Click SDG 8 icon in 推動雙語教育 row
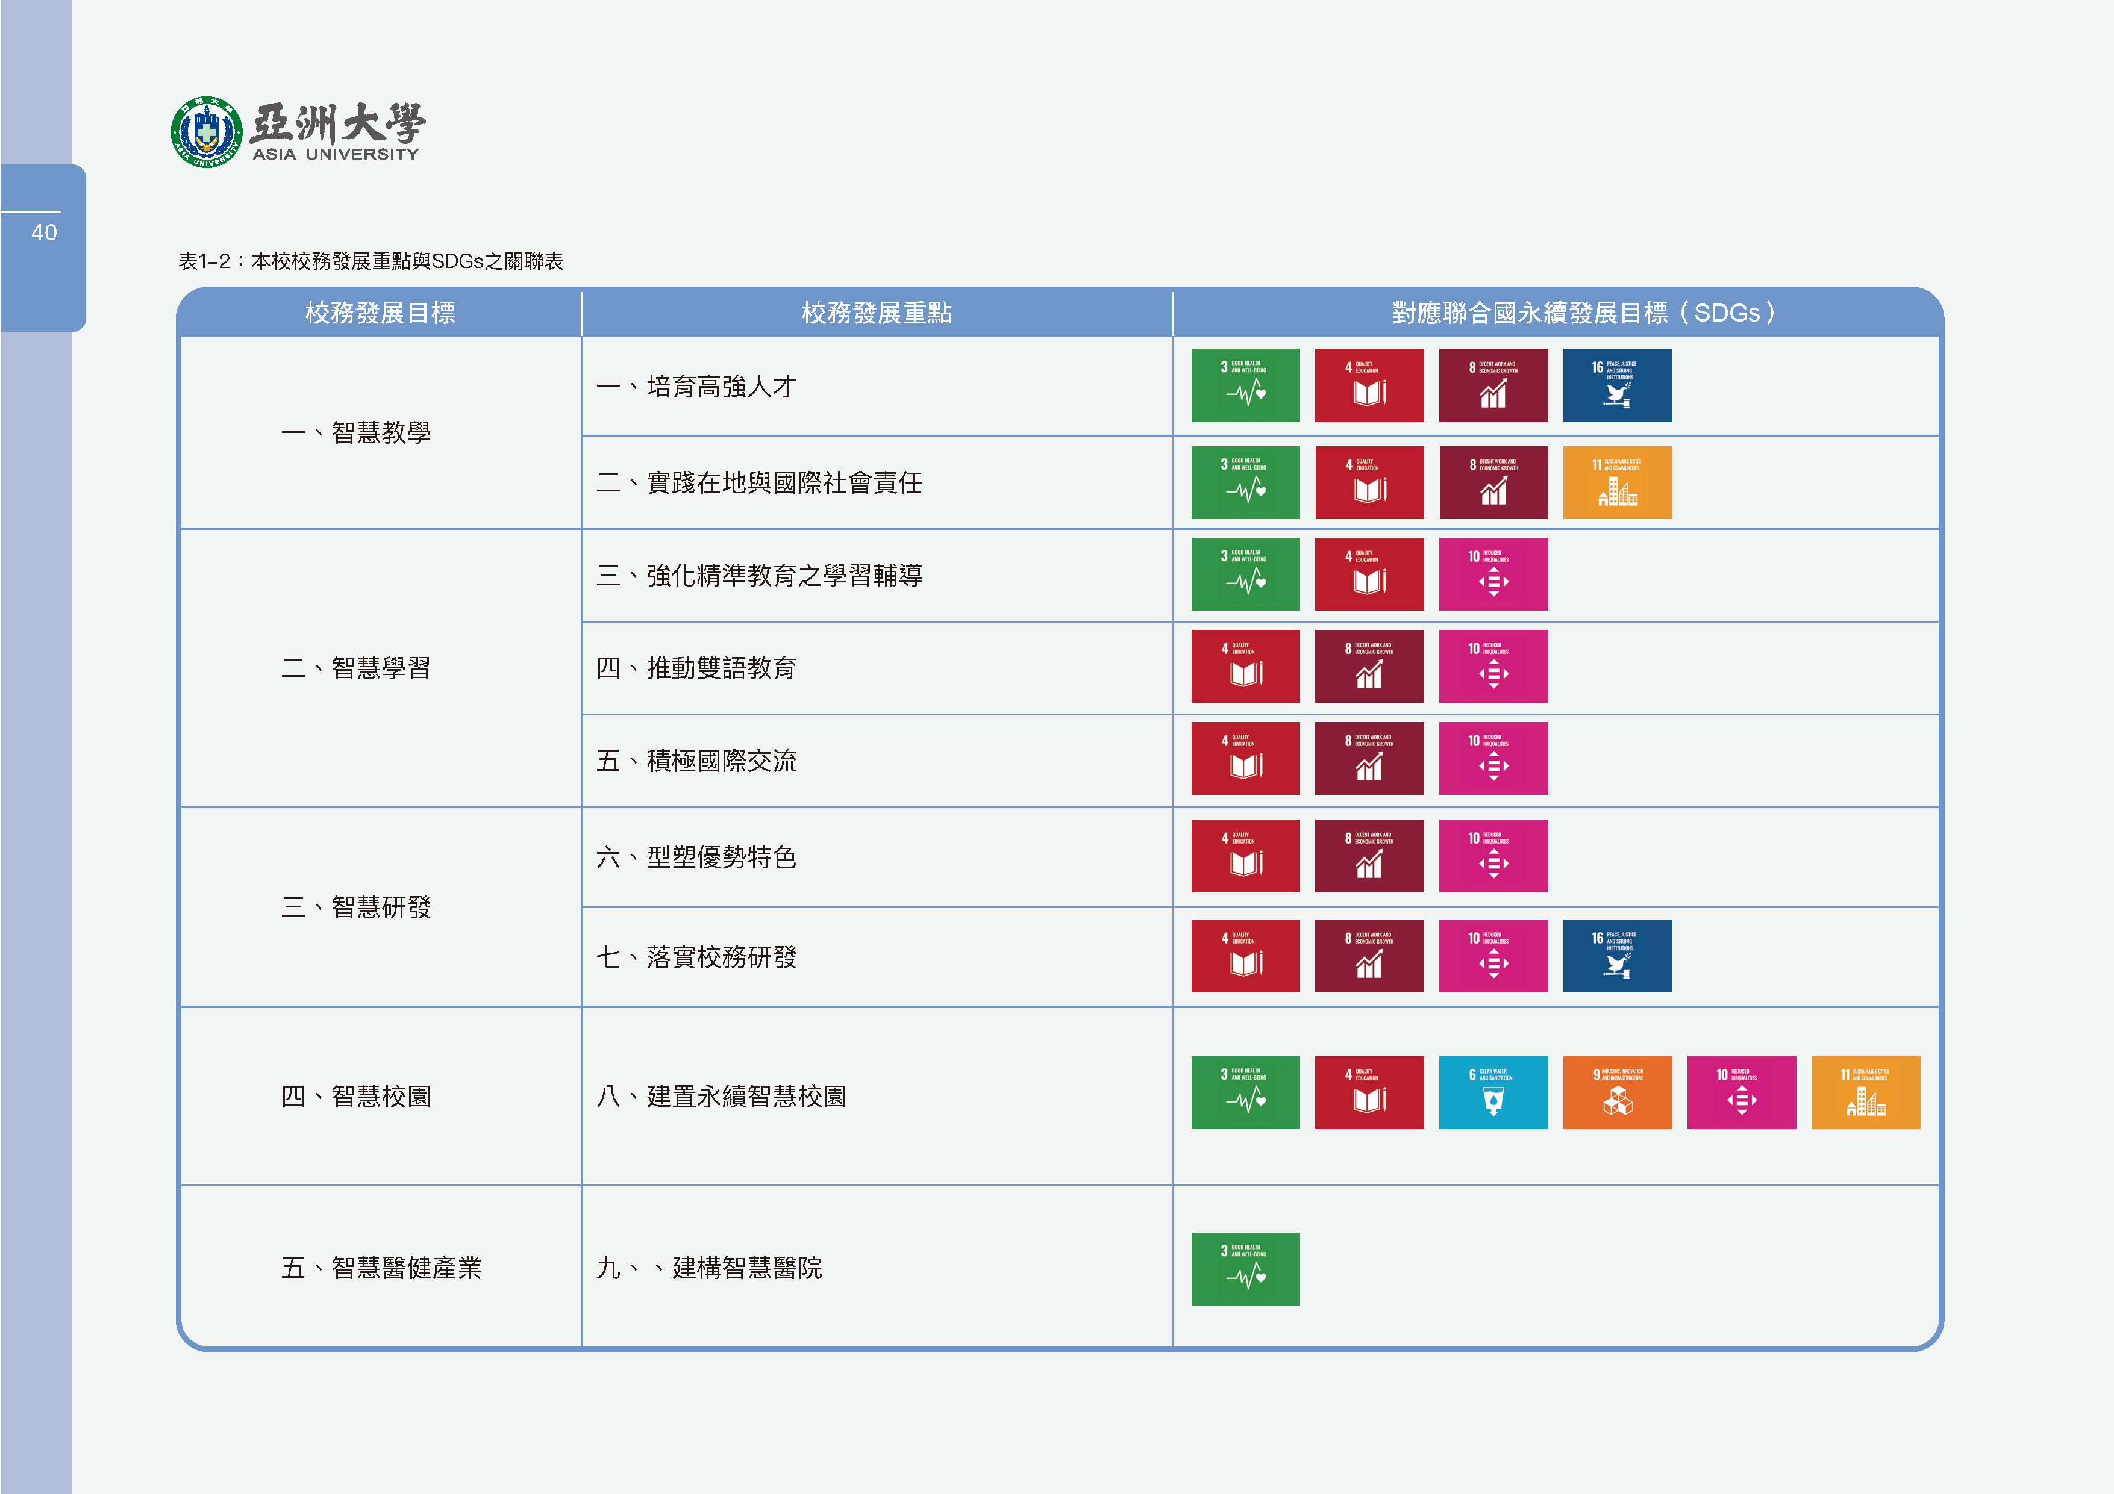 click(x=1369, y=667)
